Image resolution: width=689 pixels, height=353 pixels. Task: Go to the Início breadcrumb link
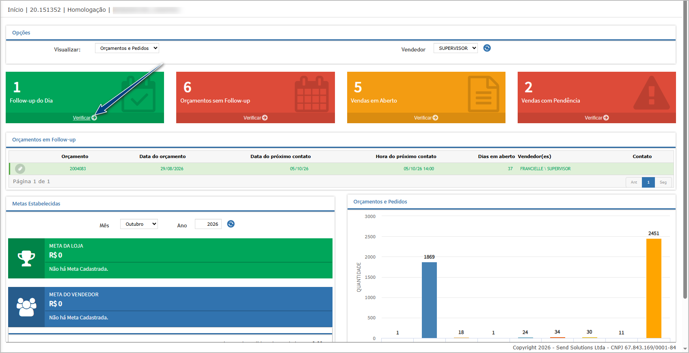(15, 10)
